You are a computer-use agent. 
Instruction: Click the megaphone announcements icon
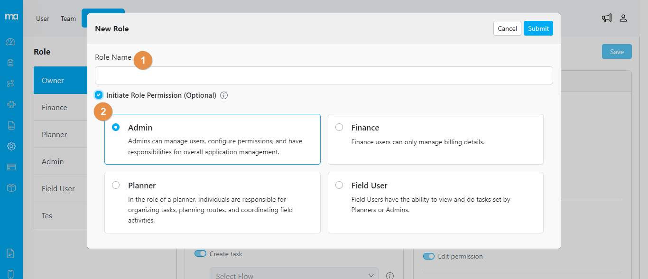coord(607,18)
